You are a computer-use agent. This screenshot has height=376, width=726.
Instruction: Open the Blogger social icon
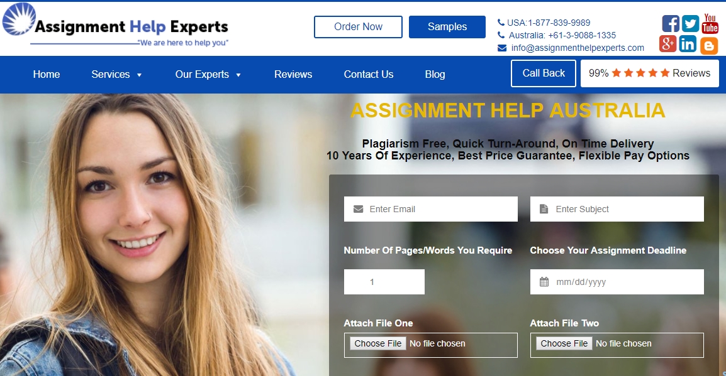709,46
